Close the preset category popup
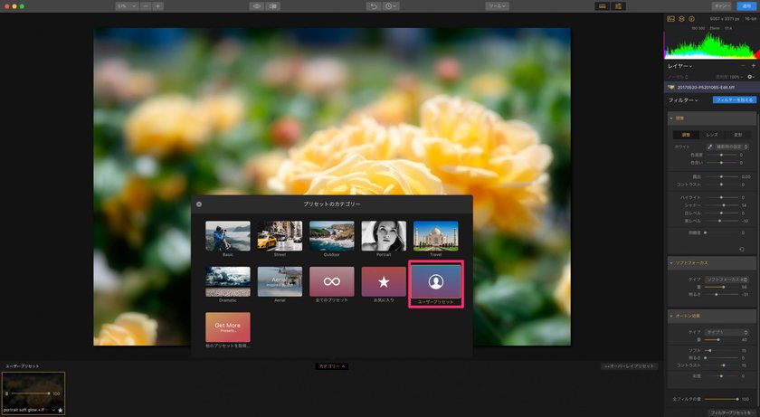The image size is (760, 417). pos(199,204)
